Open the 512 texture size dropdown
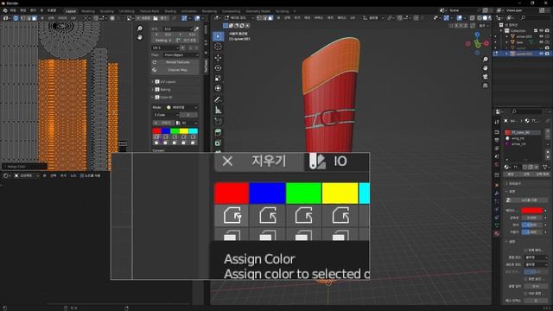This screenshot has width=553, height=311. point(178,29)
